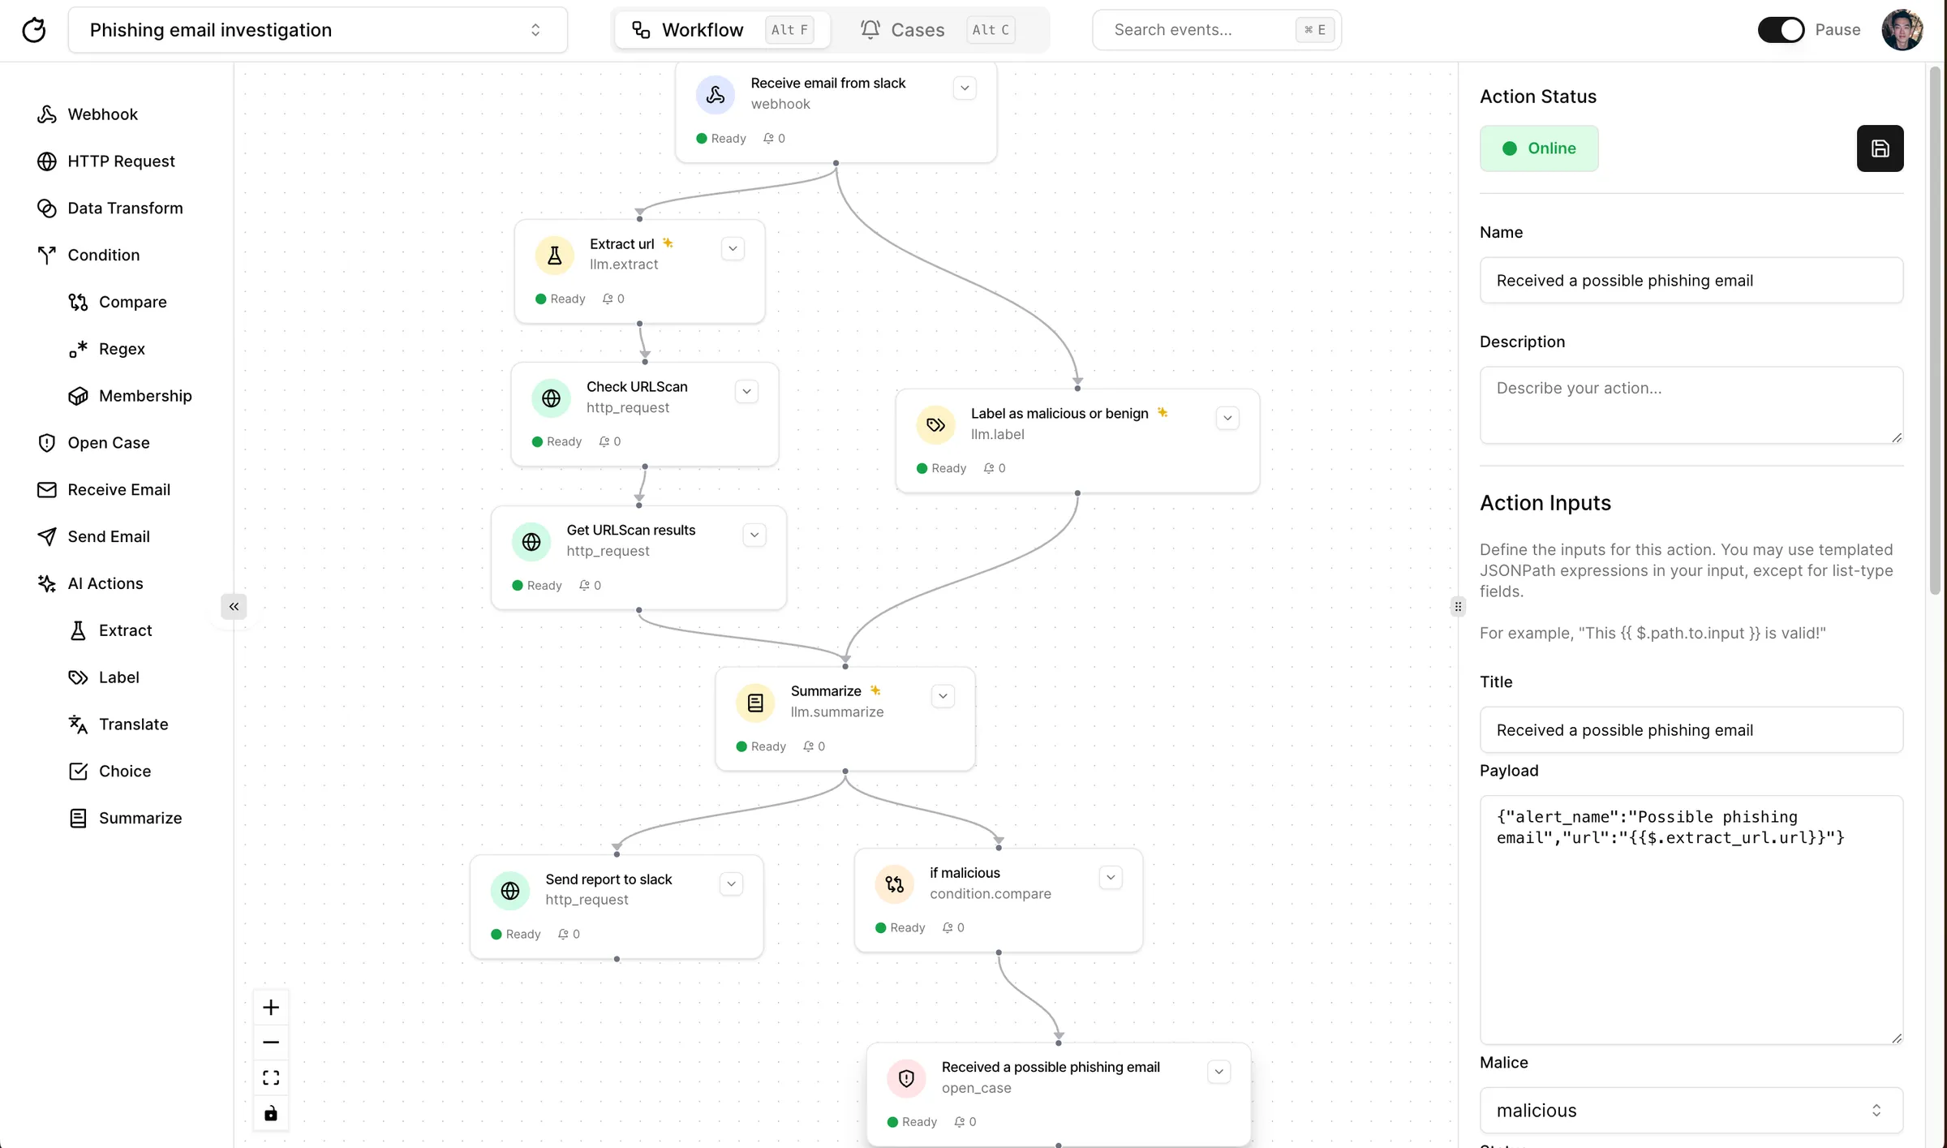Zoom in on the workflow canvas
Viewport: 1947px width, 1148px height.
point(271,1007)
